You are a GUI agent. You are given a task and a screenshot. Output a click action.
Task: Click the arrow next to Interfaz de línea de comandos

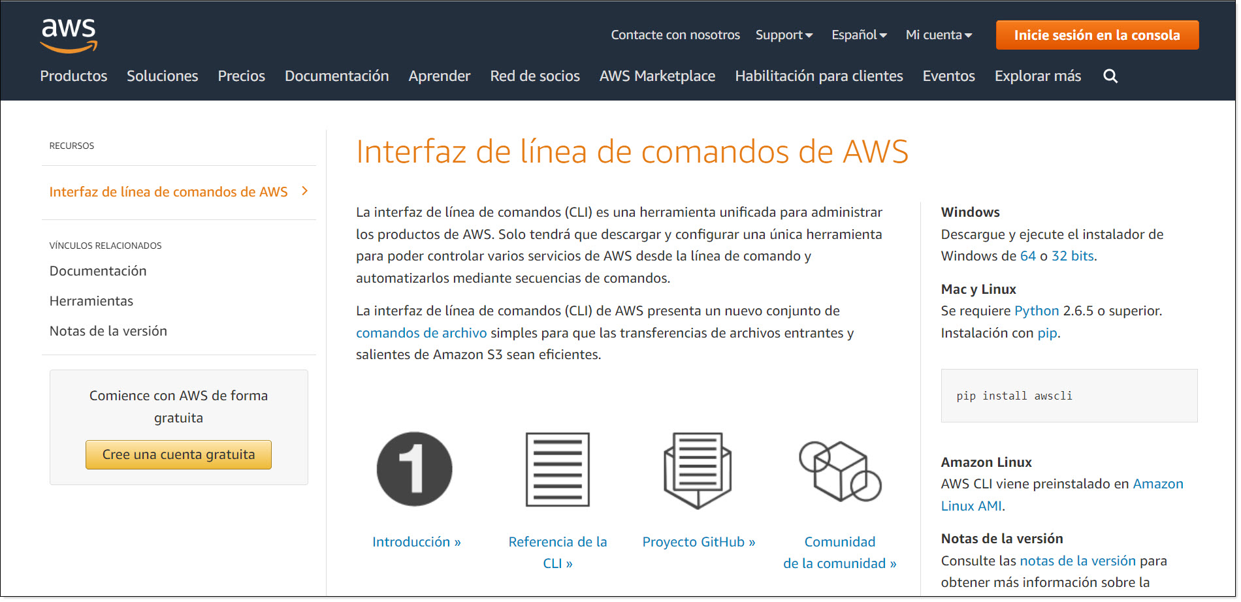(x=304, y=191)
